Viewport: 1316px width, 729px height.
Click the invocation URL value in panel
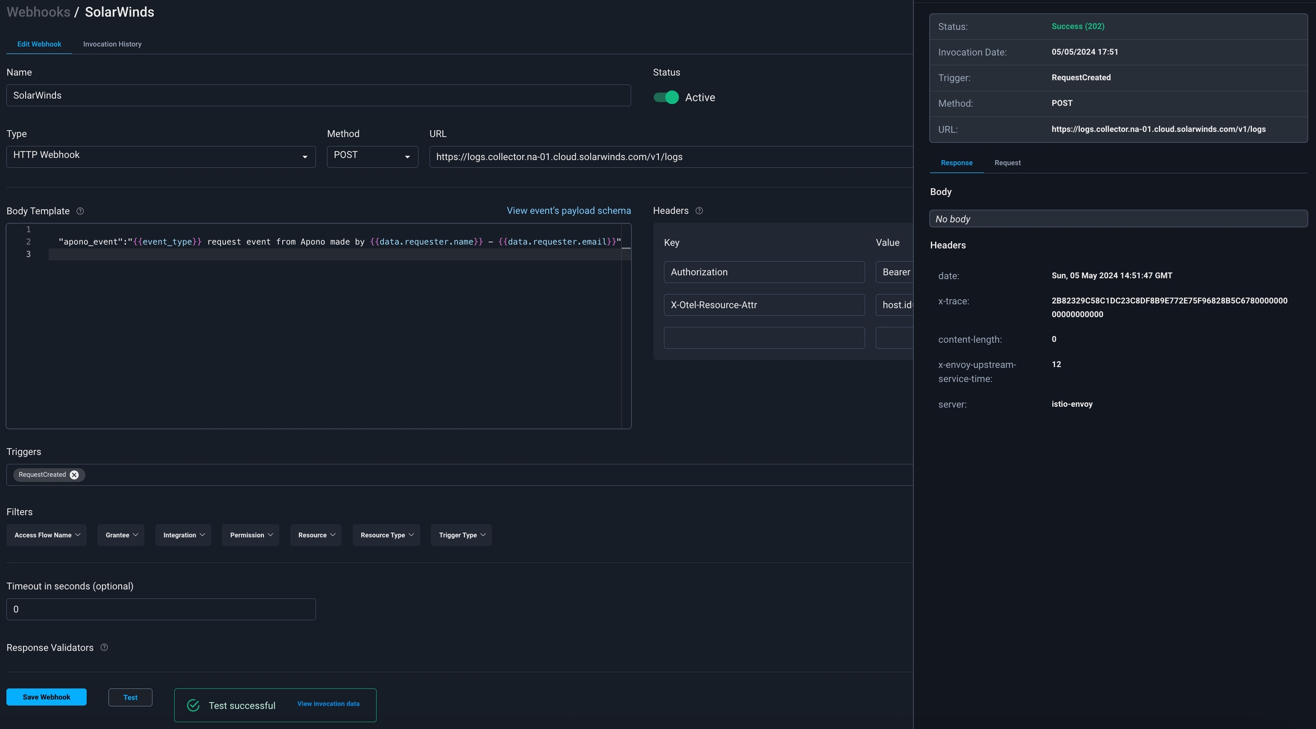coord(1158,129)
